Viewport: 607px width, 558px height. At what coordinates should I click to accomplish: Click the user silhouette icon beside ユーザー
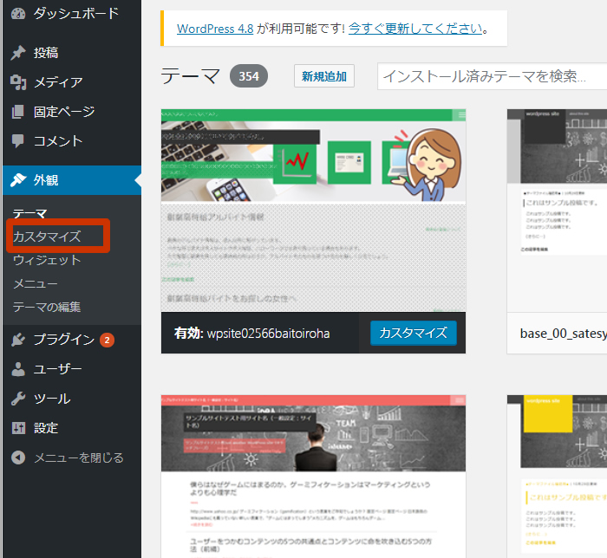coord(18,369)
